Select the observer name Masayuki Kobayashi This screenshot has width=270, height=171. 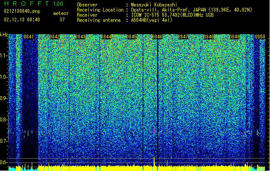[154, 5]
